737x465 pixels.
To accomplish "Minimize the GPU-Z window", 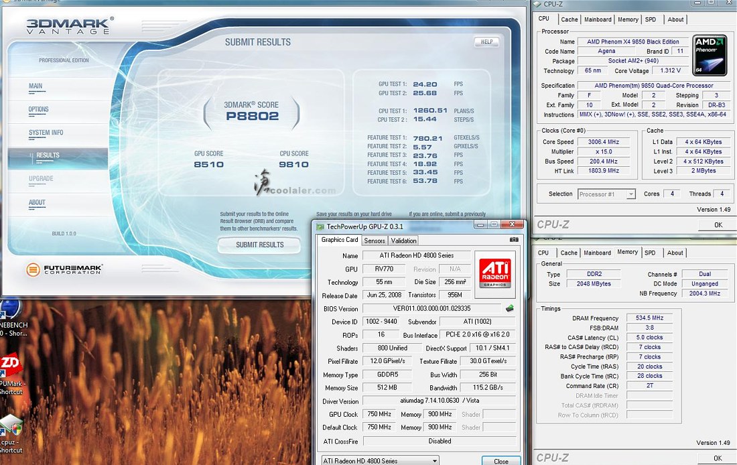I will (480, 224).
